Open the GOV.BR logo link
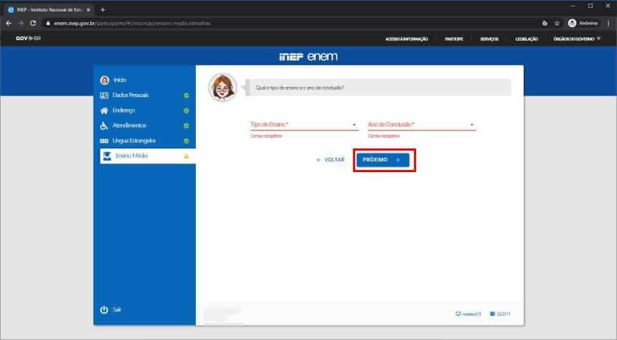This screenshot has width=617, height=340. tap(28, 39)
